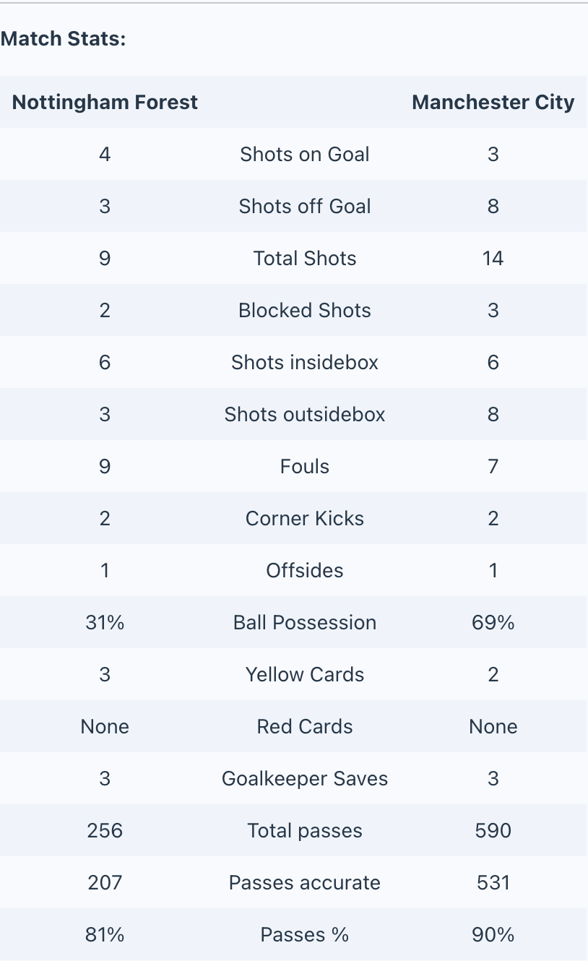Screen dimensions: 588x961
Task: Click the Passes accurate label
Action: [305, 882]
